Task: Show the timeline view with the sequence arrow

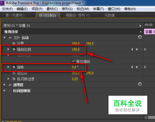Action: click(140, 26)
